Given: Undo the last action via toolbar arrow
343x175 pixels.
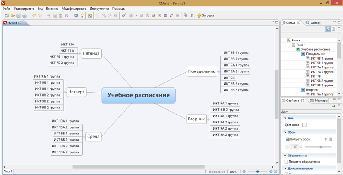Looking at the screenshot, I should 34,15.
